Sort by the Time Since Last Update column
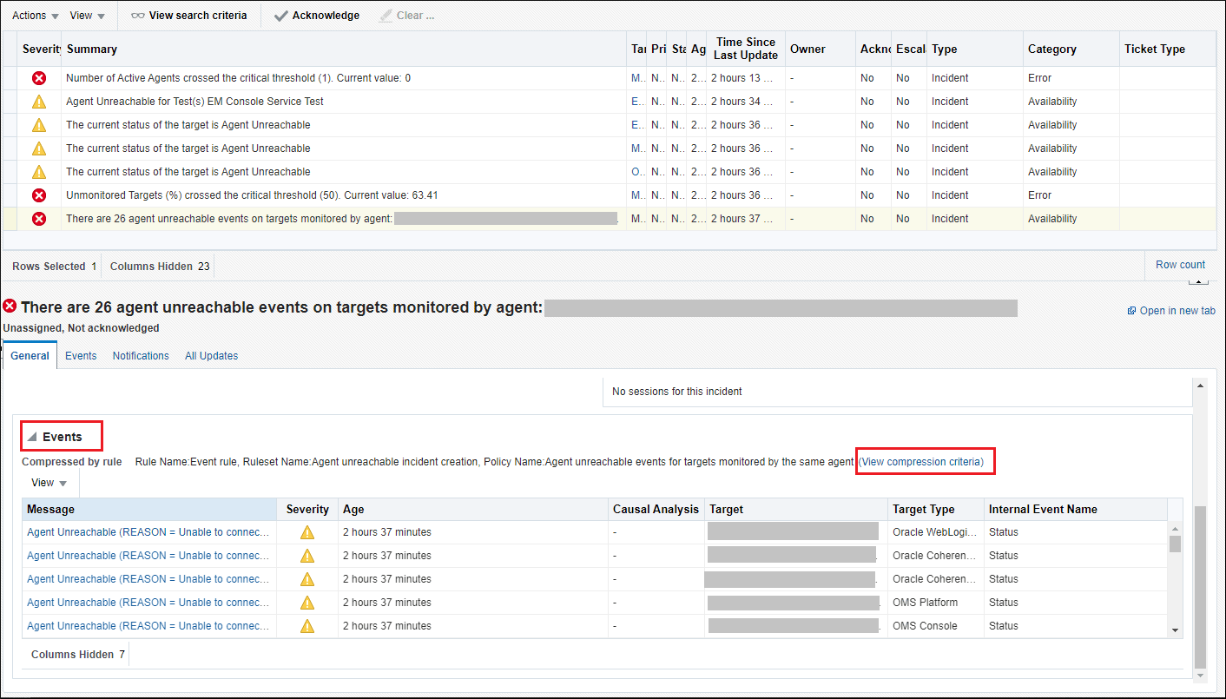The width and height of the screenshot is (1226, 699). pyautogui.click(x=746, y=49)
